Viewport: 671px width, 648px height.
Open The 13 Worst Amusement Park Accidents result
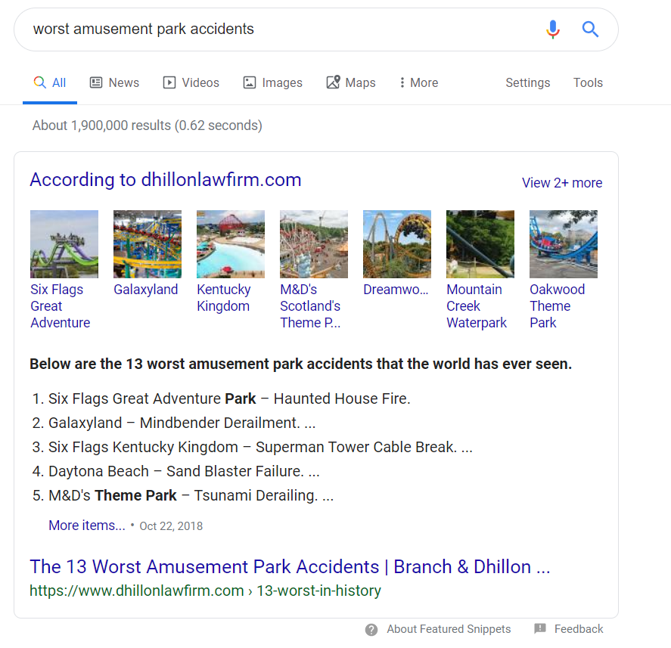(290, 567)
